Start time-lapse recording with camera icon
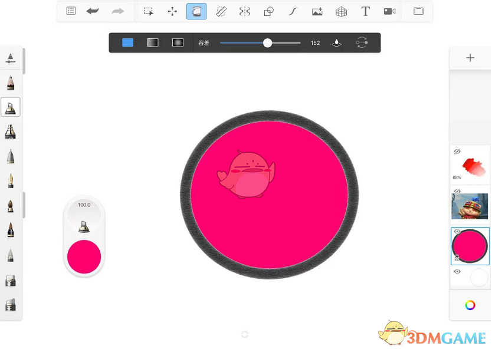Viewport: 492px width, 349px height. [x=389, y=11]
